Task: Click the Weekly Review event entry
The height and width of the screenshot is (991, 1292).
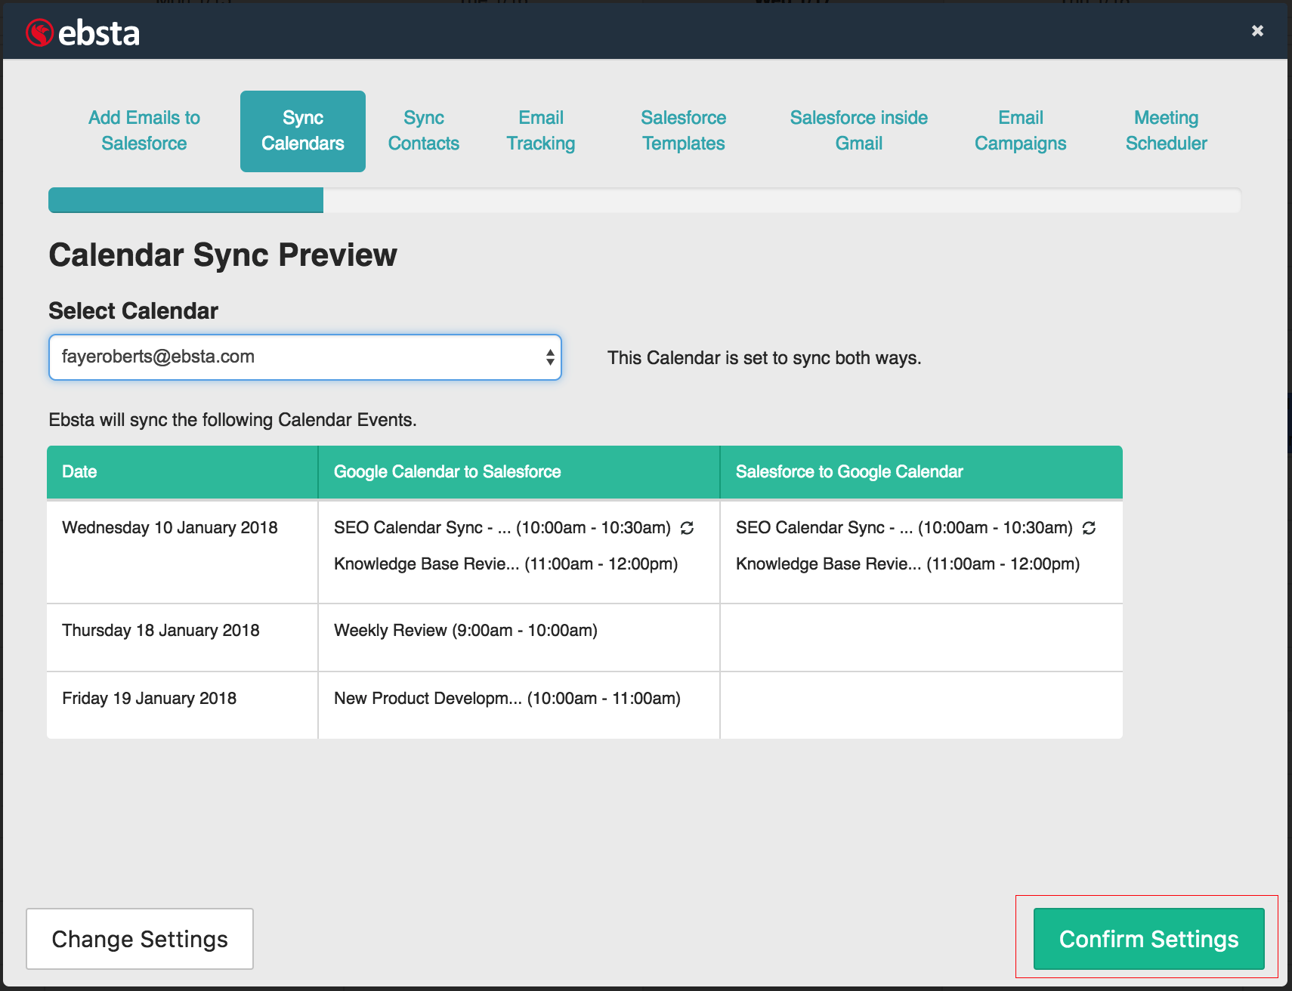Action: (465, 631)
